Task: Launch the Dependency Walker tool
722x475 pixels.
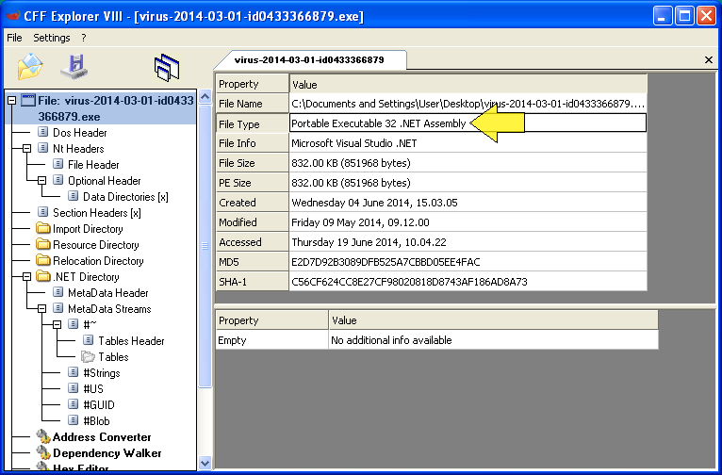Action: [x=107, y=453]
